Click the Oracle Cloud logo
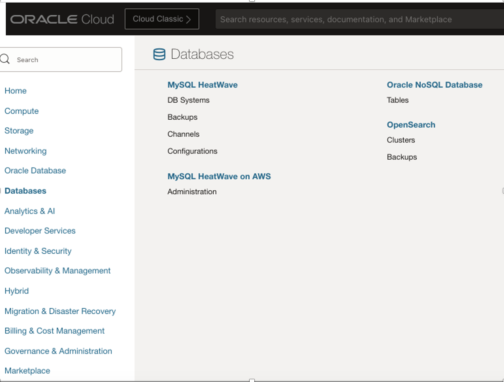This screenshot has height=382, width=504. (62, 19)
